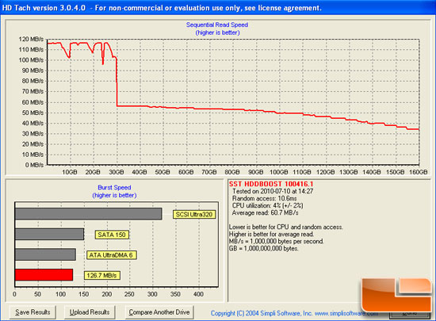Viewport: 436px width, 321px height.
Task: Click CPU utilization: 4% text
Action: point(267,205)
